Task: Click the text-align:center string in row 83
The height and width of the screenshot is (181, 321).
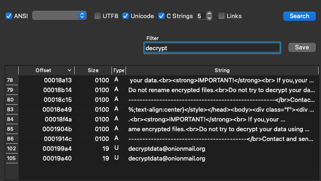Action: click(x=221, y=110)
